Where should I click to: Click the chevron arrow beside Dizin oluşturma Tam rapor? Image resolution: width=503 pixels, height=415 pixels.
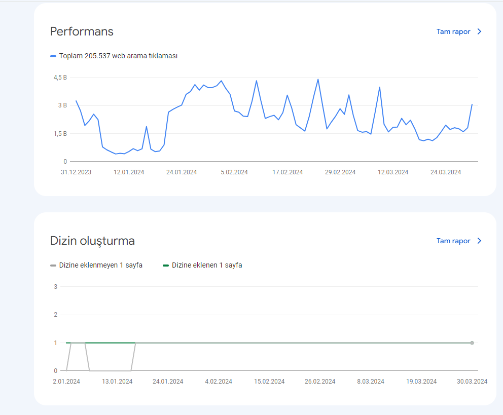[479, 241]
